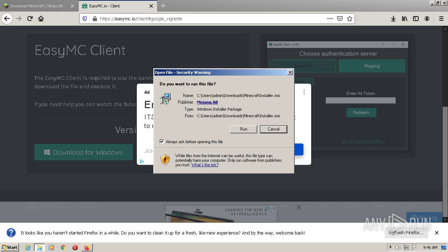448x252 pixels.
Task: Open the Privacy settings button
Action: pos(424,217)
